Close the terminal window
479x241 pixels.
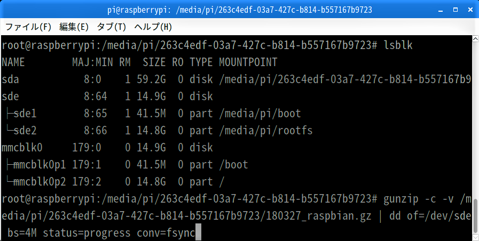470,10
